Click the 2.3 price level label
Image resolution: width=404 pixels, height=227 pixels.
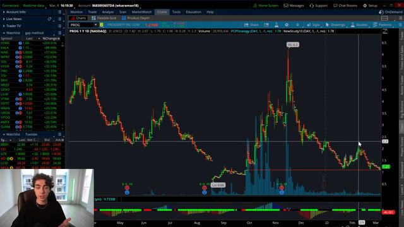tap(385, 141)
